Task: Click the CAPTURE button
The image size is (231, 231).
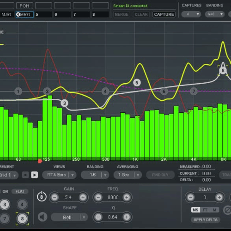Action: [x=164, y=14]
